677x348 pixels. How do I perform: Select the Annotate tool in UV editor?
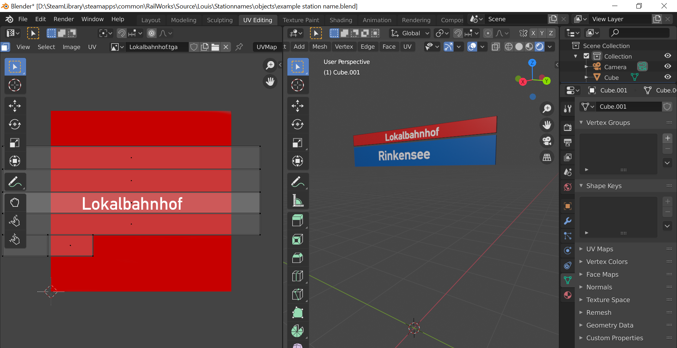click(15, 182)
